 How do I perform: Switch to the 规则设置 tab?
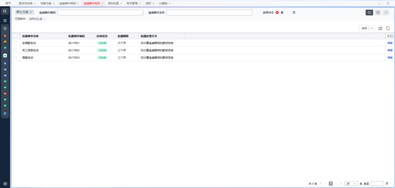point(113,3)
